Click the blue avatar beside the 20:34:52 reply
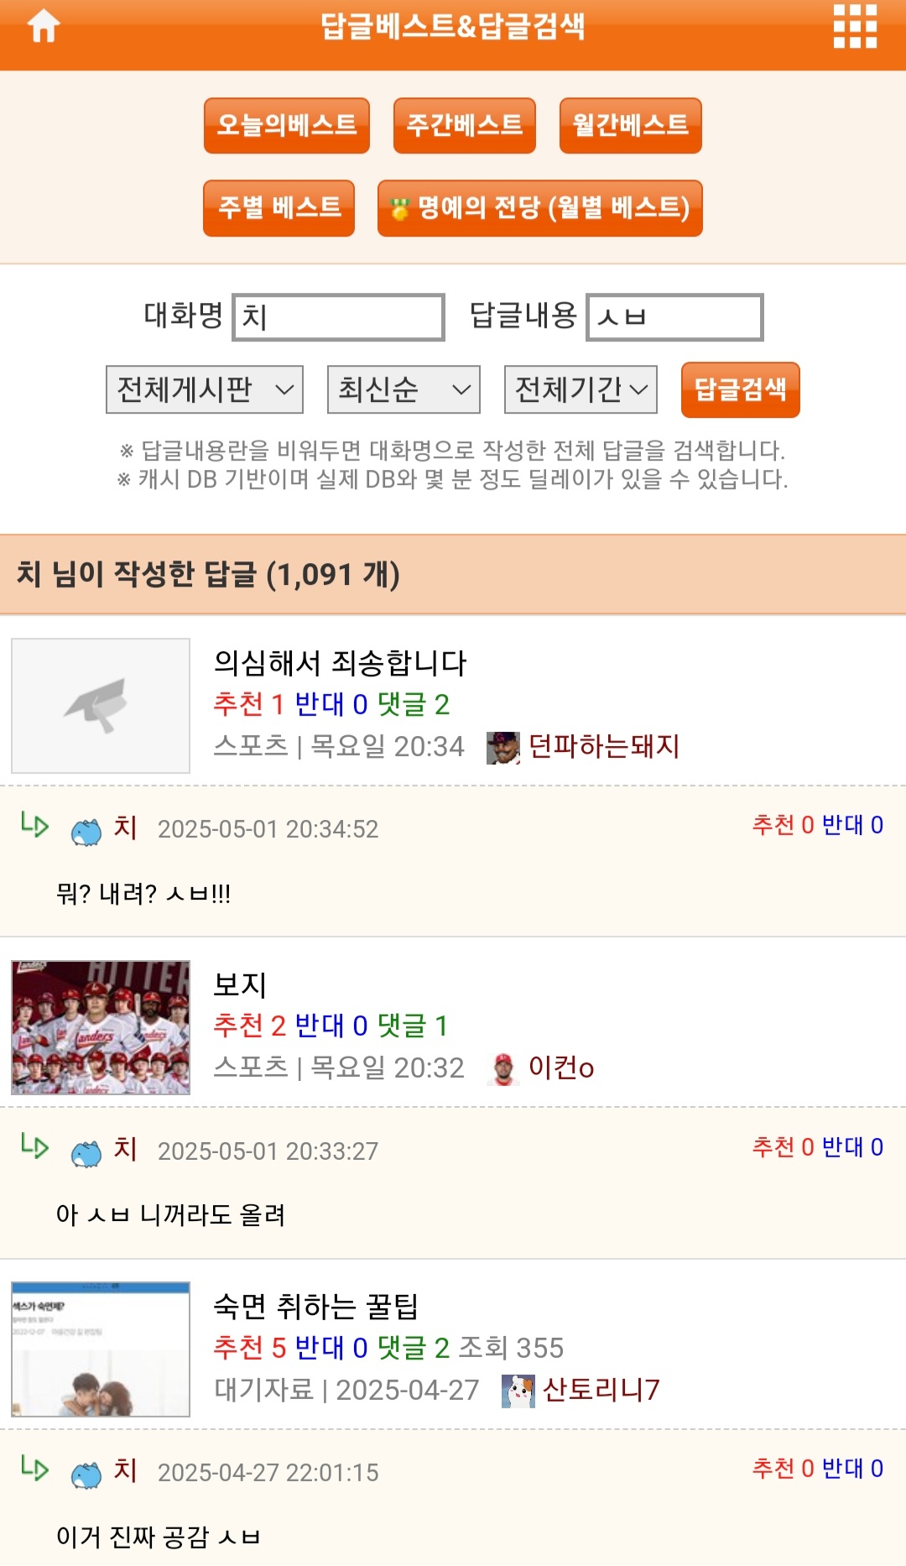The width and height of the screenshot is (906, 1566). [x=86, y=831]
